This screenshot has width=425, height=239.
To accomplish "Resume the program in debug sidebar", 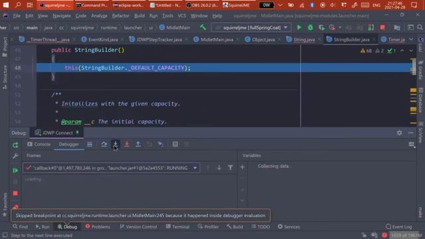I will 15,170.
